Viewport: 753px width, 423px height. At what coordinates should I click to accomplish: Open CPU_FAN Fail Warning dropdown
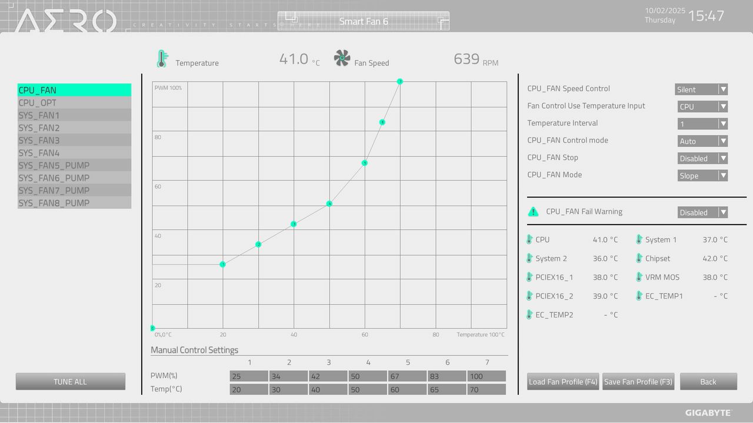(x=702, y=213)
